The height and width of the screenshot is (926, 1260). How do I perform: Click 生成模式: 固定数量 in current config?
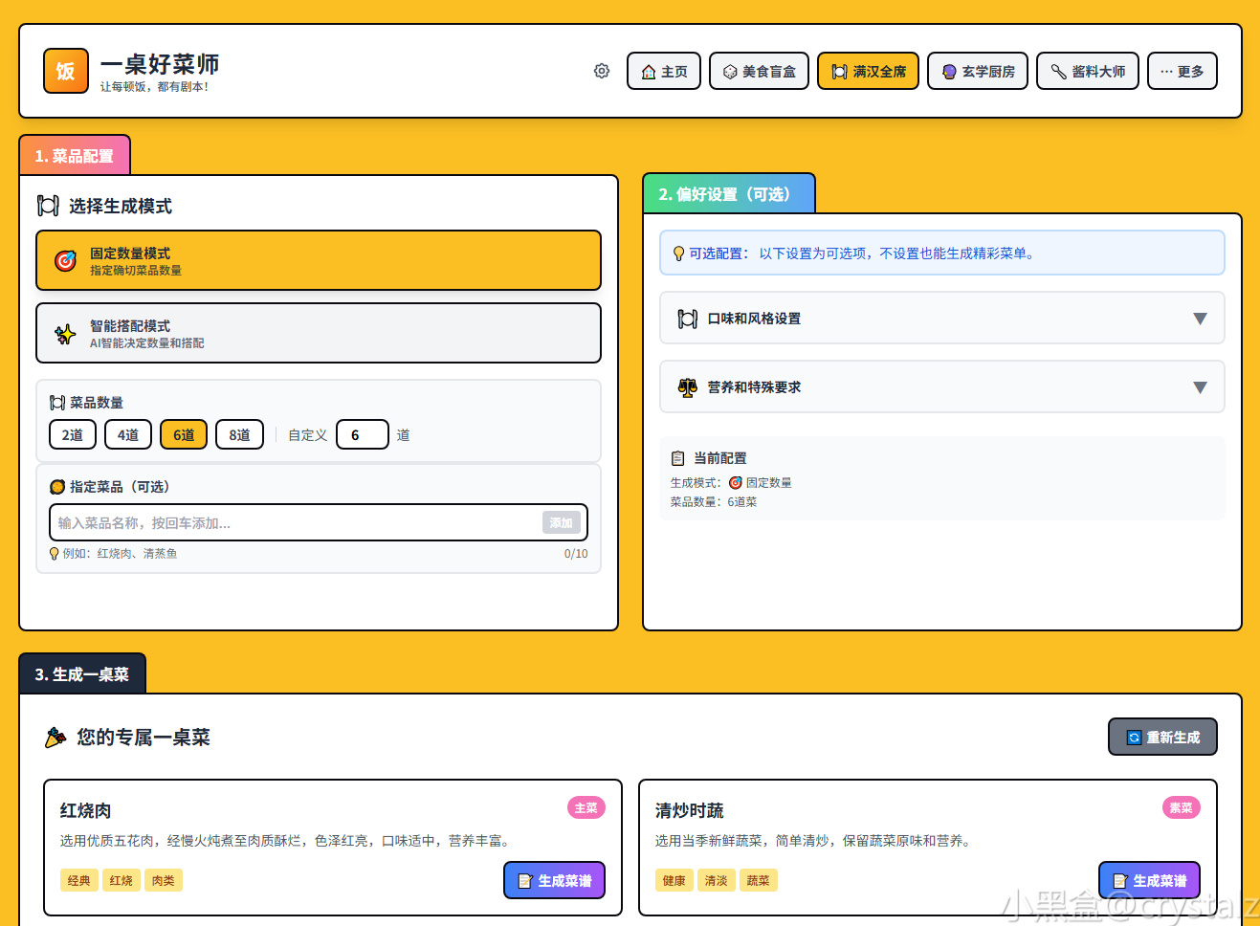click(x=731, y=483)
